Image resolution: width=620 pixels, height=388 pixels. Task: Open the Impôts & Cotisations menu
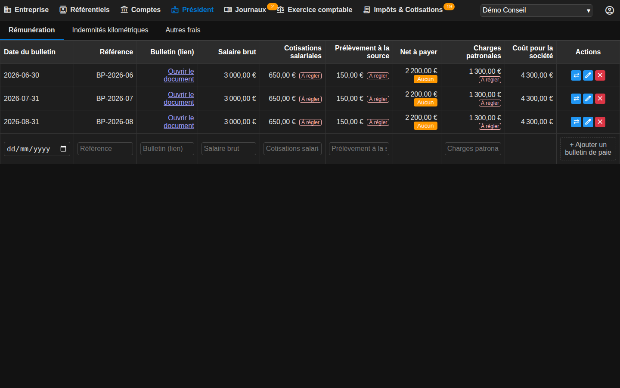pyautogui.click(x=403, y=10)
